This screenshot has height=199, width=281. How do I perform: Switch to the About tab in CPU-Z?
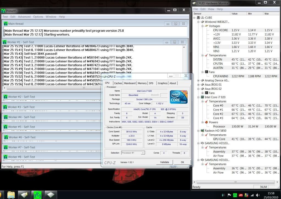tap(173, 83)
